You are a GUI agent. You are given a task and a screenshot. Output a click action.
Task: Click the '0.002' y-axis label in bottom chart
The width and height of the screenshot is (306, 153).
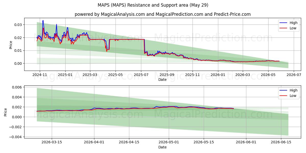point(17,107)
